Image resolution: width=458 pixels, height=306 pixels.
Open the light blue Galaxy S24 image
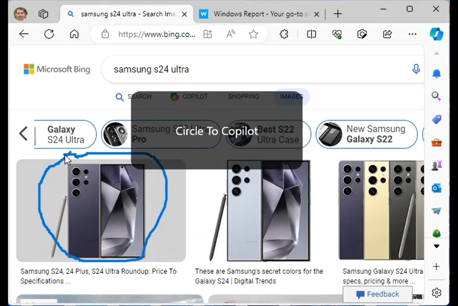260,211
